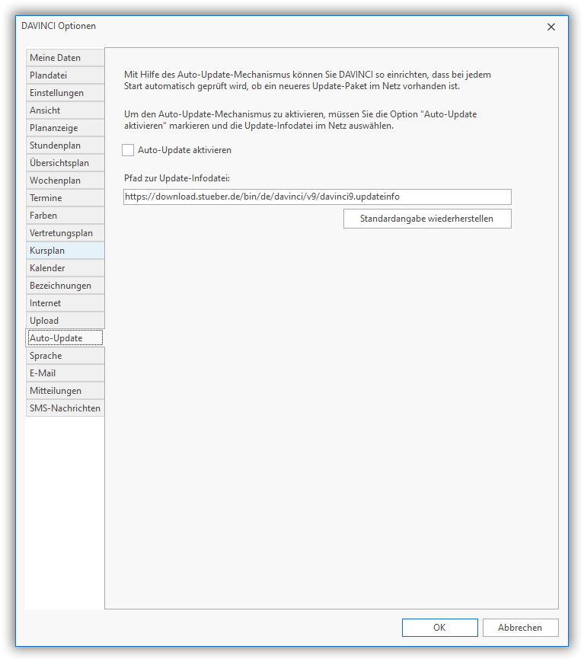Image resolution: width=584 pixels, height=662 pixels.
Task: Show the Wochenplan settings tab
Action: pyautogui.click(x=64, y=181)
